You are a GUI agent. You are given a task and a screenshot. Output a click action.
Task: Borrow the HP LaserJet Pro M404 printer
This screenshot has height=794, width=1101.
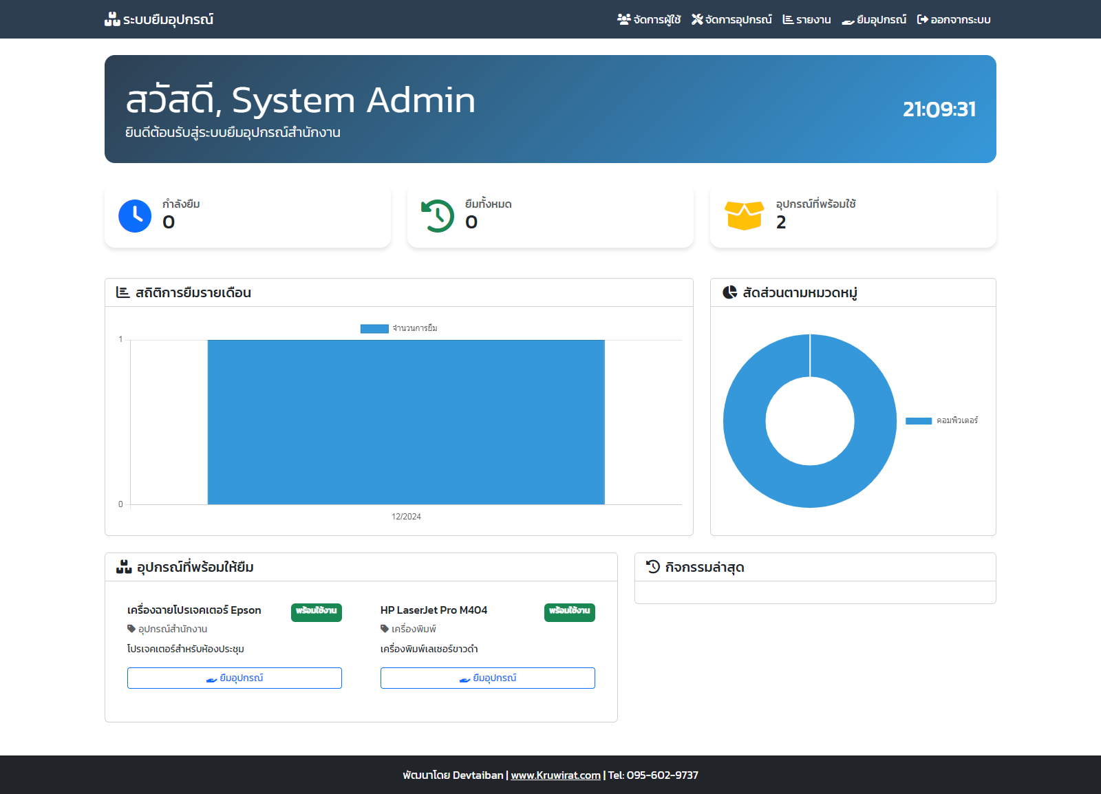[x=488, y=678]
